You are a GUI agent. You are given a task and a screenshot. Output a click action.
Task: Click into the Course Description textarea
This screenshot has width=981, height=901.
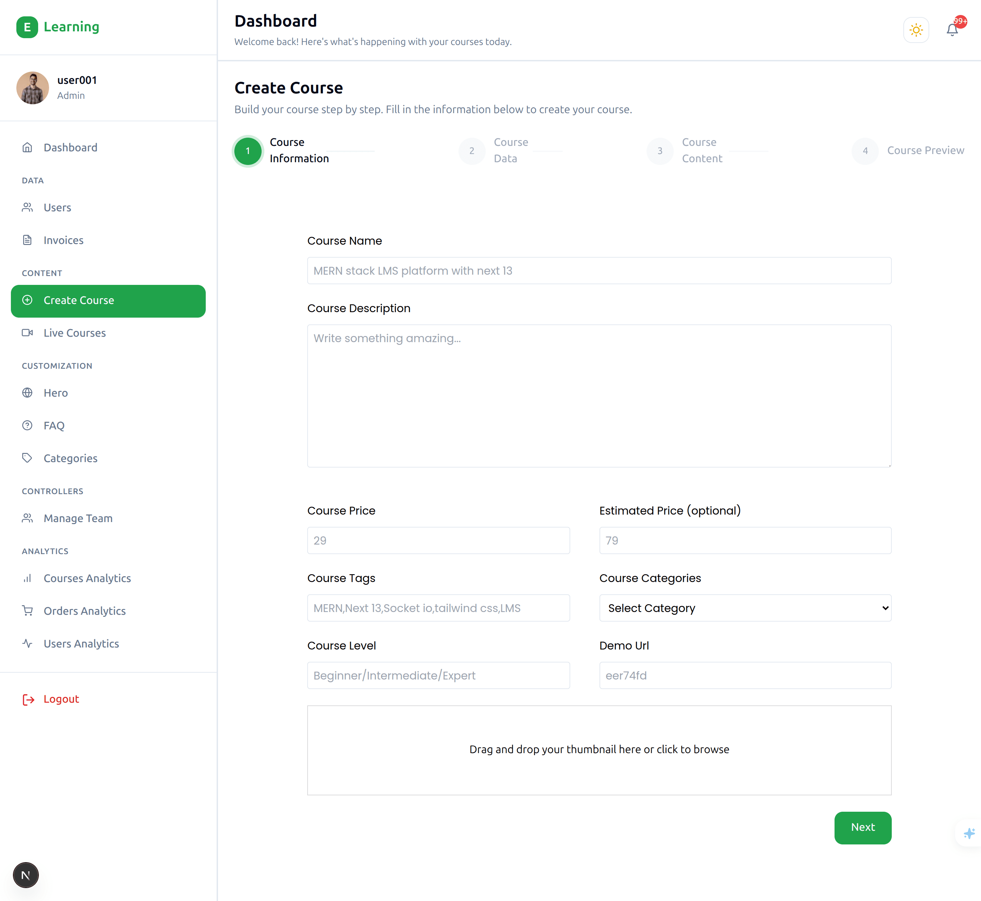[x=599, y=395]
